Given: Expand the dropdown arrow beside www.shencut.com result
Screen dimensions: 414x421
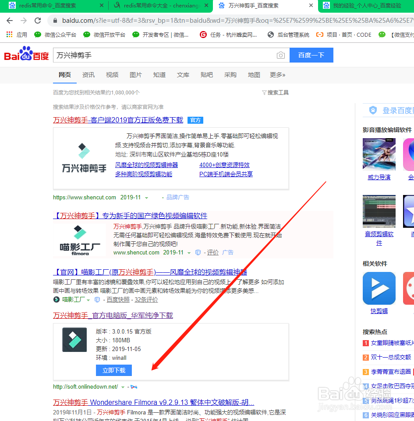Looking at the screenshot, I should point(189,252).
